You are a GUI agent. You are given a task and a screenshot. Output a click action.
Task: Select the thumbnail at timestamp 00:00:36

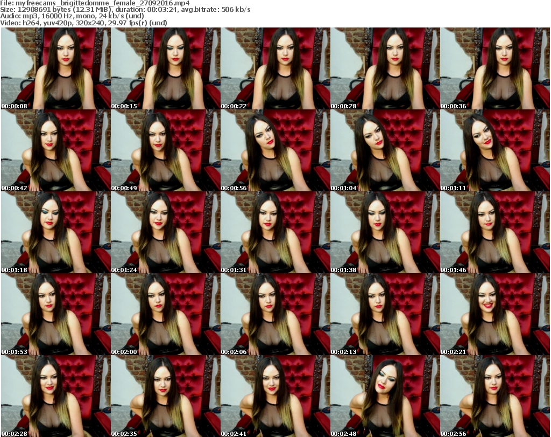[x=495, y=68]
